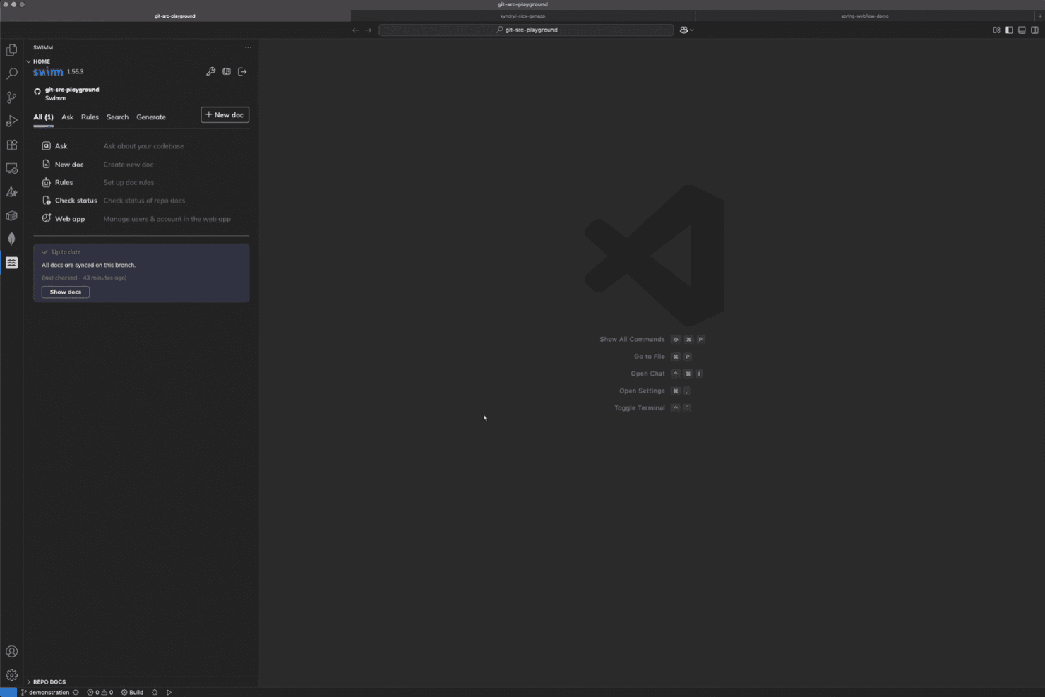Open the Run and Debug view
This screenshot has height=697, width=1045.
point(11,121)
